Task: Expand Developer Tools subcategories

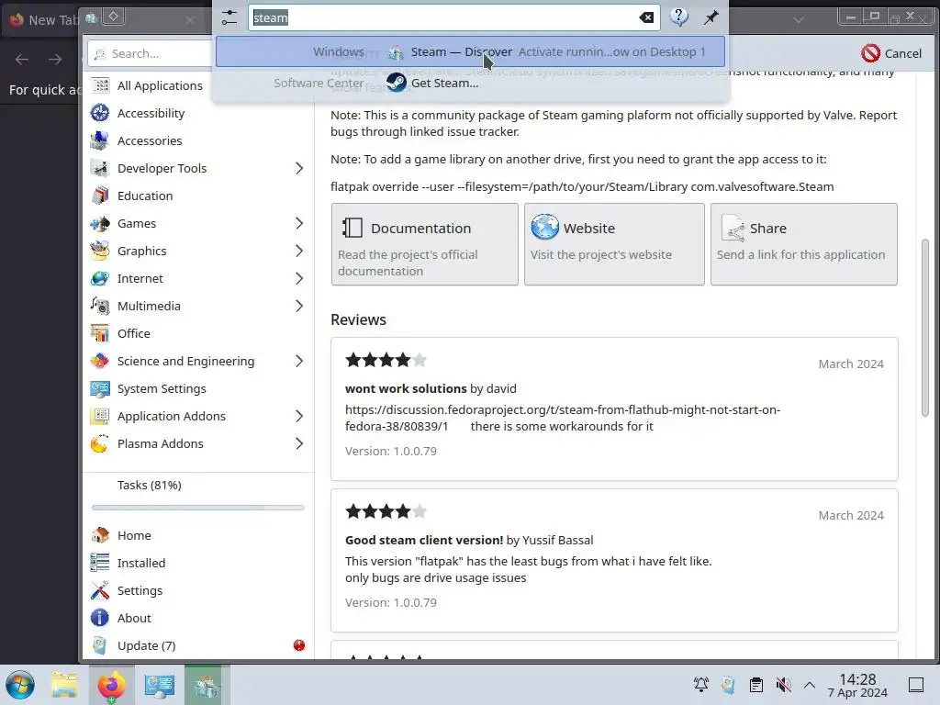Action: (x=299, y=169)
